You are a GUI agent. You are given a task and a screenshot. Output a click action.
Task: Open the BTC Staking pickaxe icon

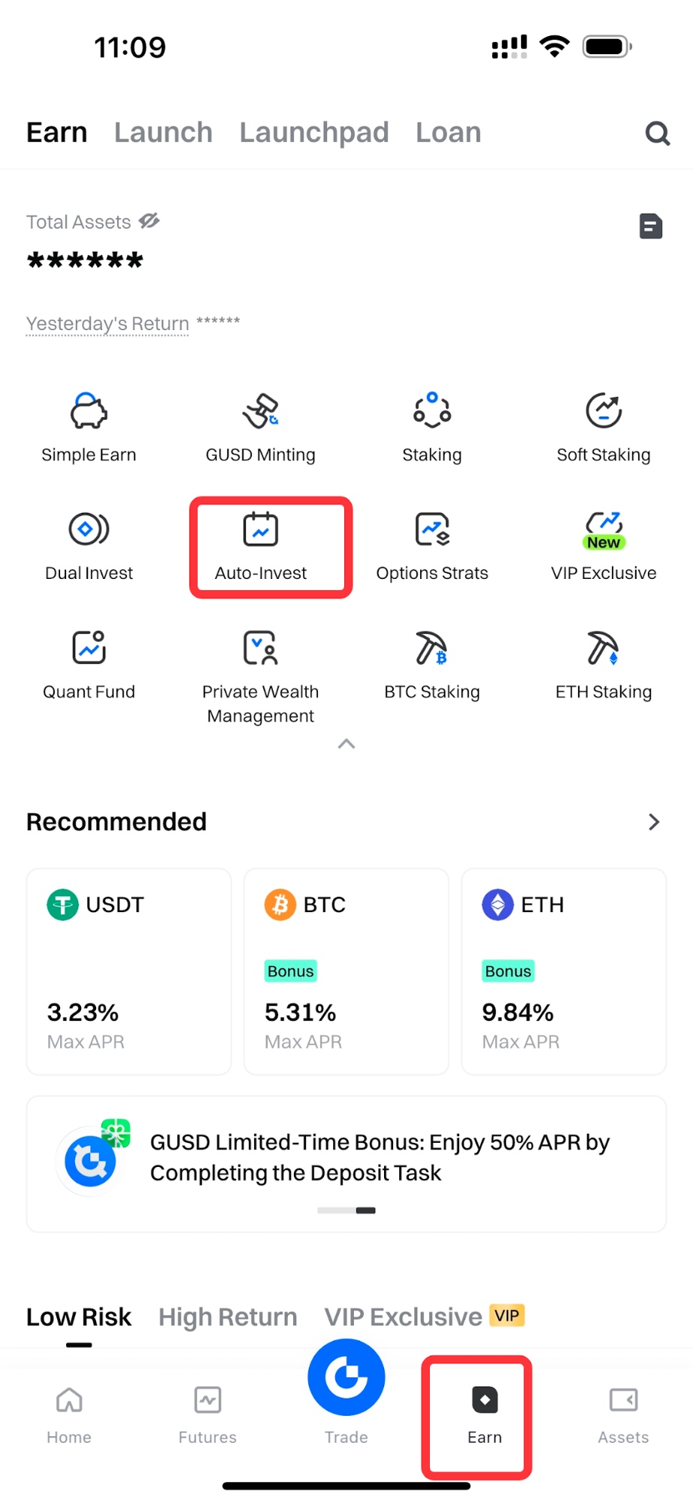[432, 648]
